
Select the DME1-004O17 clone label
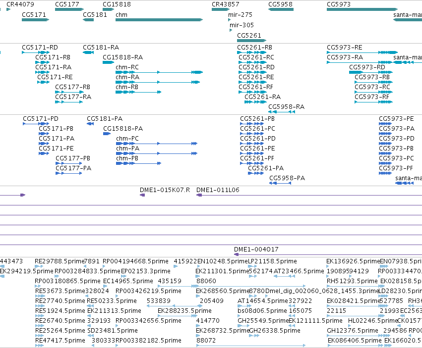(256, 249)
